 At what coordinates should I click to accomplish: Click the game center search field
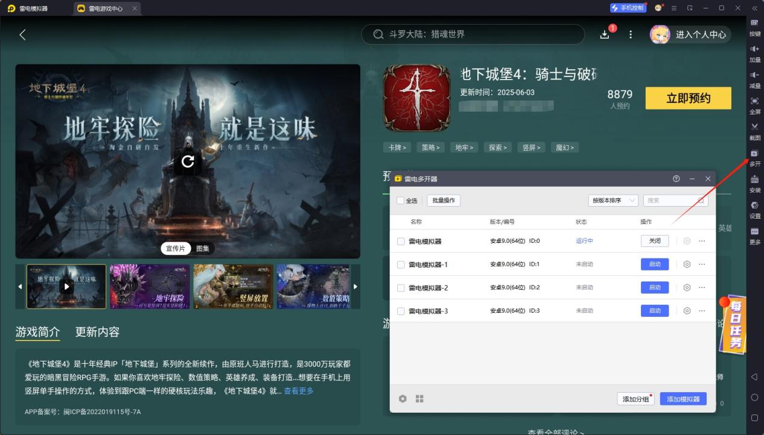473,34
